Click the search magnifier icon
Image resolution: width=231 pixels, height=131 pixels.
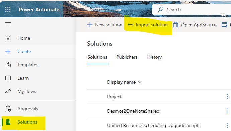pyautogui.click(x=160, y=10)
